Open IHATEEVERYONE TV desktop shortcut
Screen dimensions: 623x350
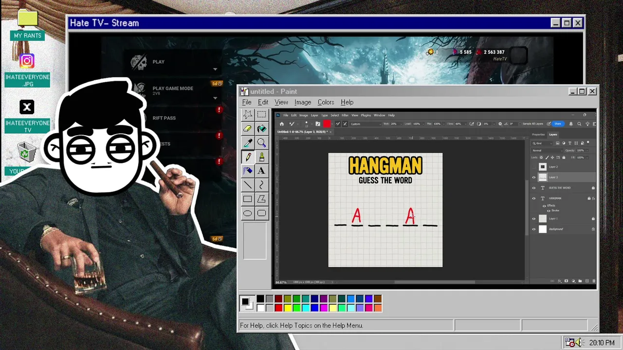(27, 107)
